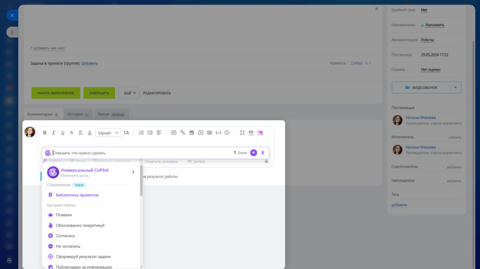Screen dimensions: 480x269
Task: Expand the editor to fullscreen
Action: [x=242, y=133]
